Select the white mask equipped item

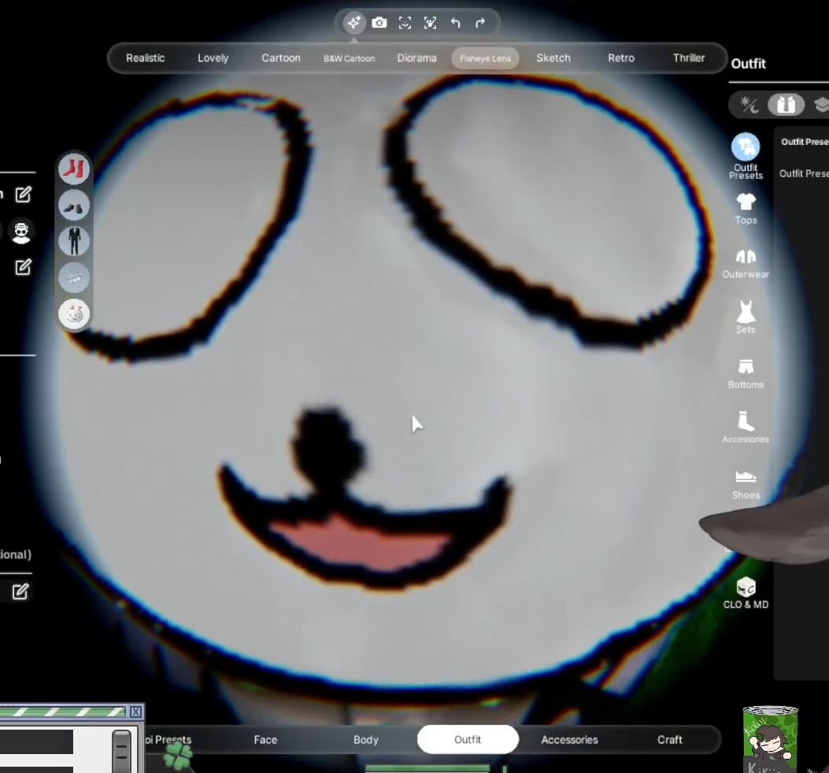tap(74, 314)
